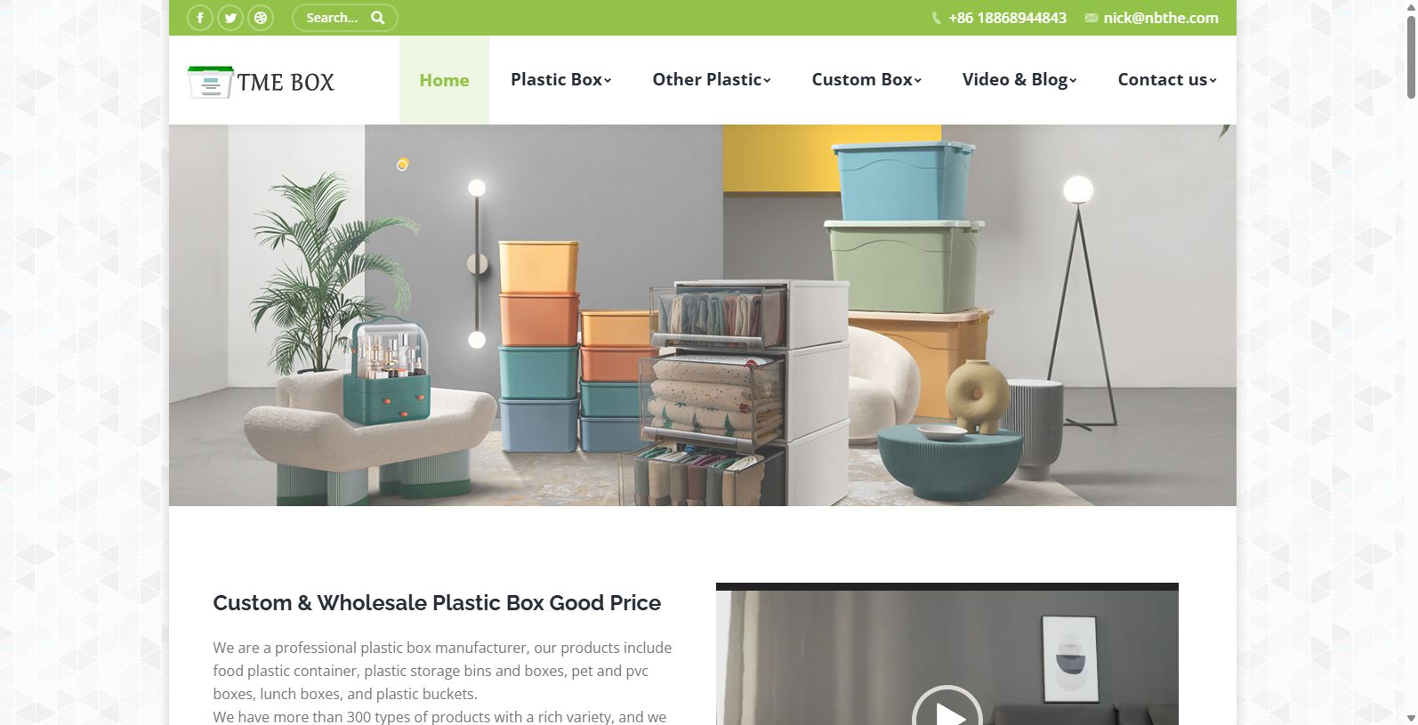Open the Facebook social icon

(200, 18)
